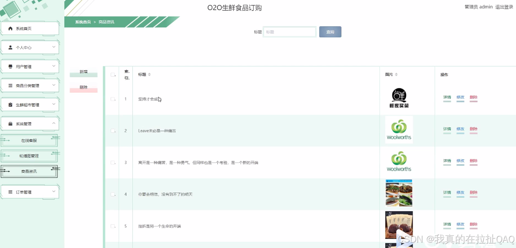
Task: Sort by the 标题 column sort arrows
Action: [149, 75]
